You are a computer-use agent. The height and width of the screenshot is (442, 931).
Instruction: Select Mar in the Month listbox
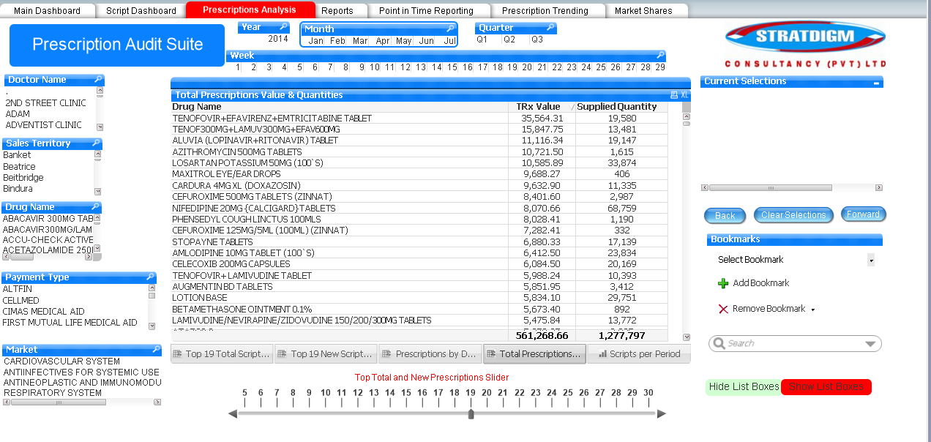click(x=359, y=41)
